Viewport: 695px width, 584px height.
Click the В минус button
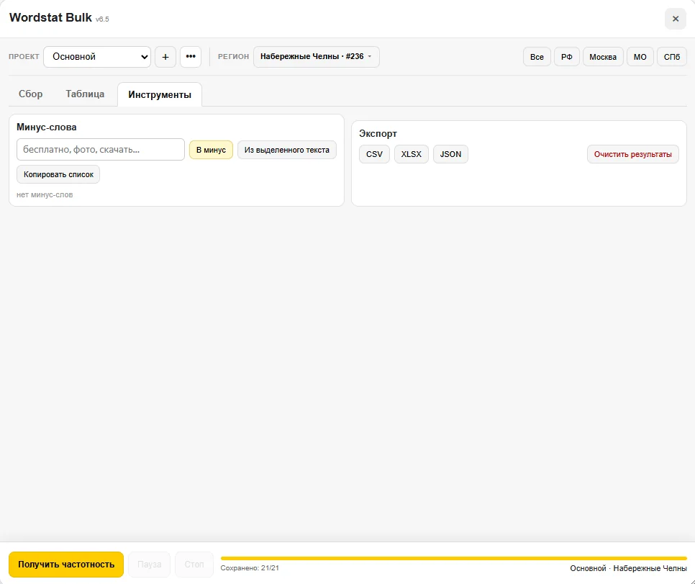[211, 150]
